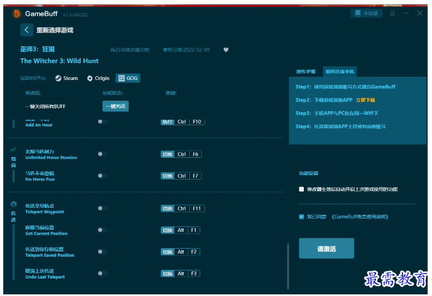Go back using the arrow button
Viewport: 432px width, 296px height.
[x=26, y=30]
